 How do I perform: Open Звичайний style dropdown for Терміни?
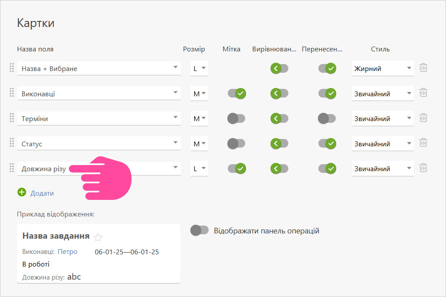[x=382, y=118]
